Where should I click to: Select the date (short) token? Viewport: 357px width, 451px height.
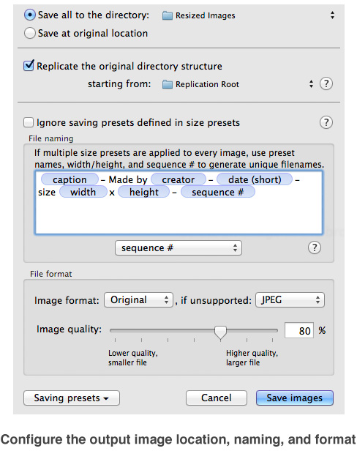[255, 179]
